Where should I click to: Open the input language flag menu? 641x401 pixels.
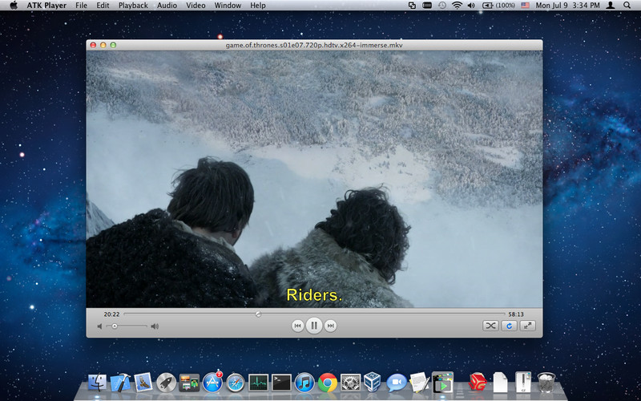click(525, 6)
